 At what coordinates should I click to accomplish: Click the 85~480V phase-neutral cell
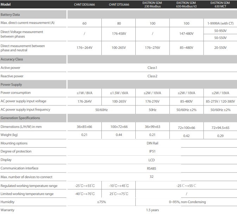(x=186, y=48)
